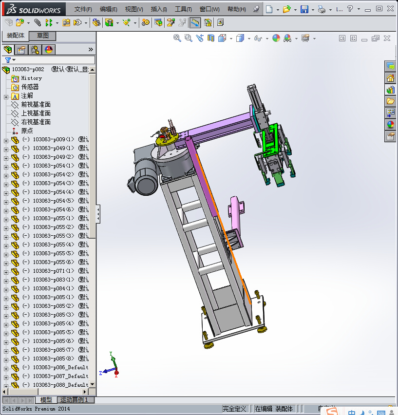Image resolution: width=398 pixels, height=415 pixels.
Task: Click the Linear Component Pattern icon
Action: point(49,22)
